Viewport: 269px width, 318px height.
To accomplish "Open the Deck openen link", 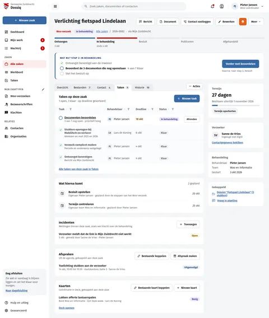I will pos(66,308).
